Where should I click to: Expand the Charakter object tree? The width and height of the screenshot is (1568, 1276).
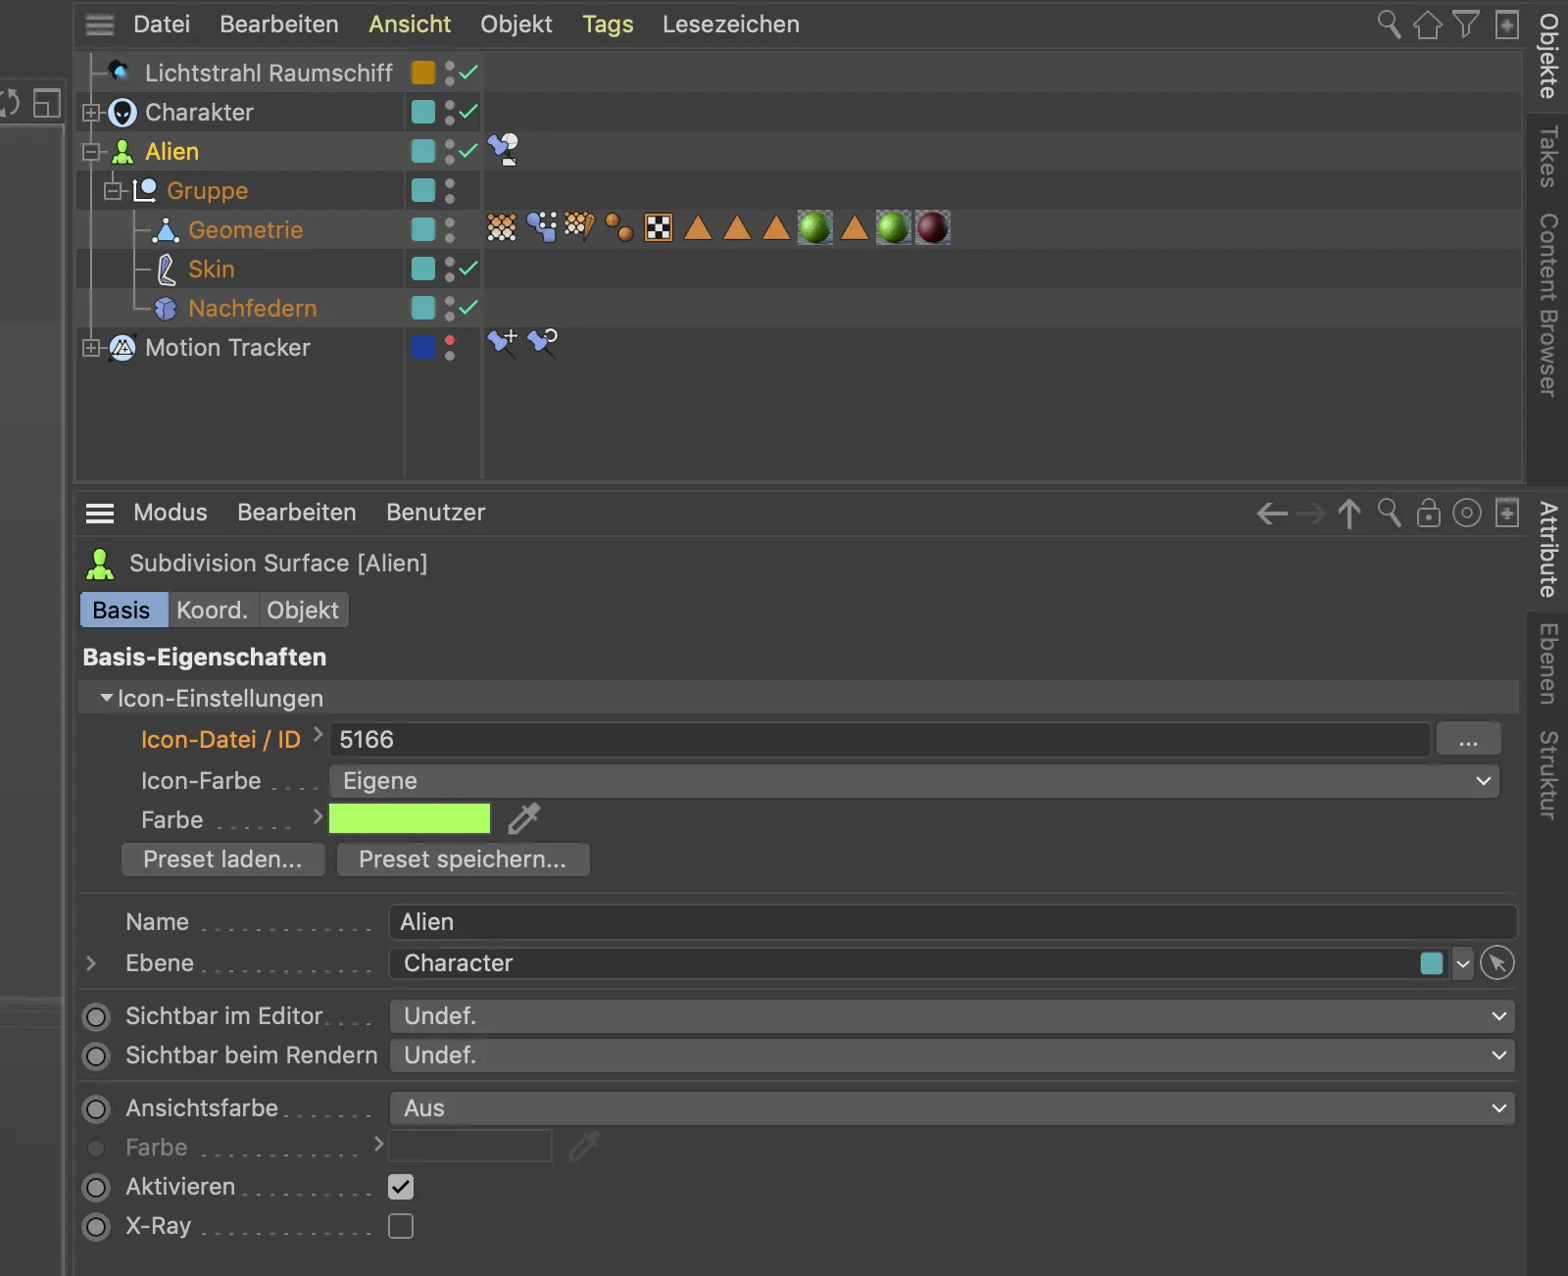(x=91, y=113)
